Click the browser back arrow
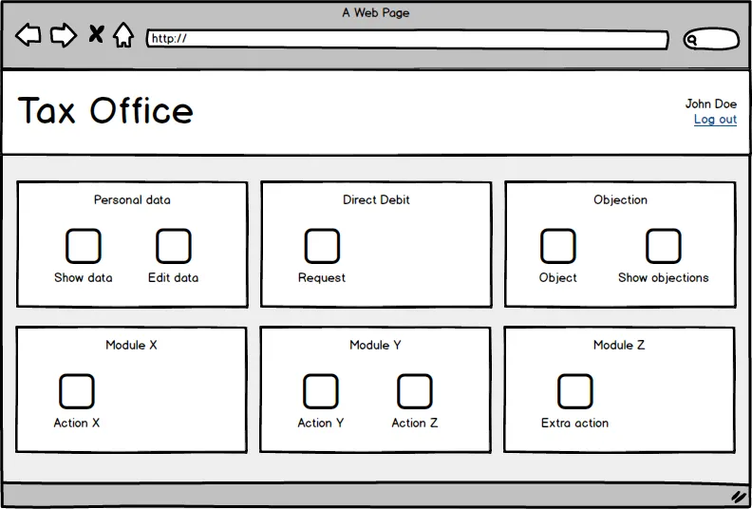 coord(28,35)
